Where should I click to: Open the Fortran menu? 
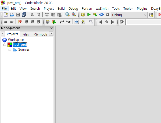(x=87, y=8)
